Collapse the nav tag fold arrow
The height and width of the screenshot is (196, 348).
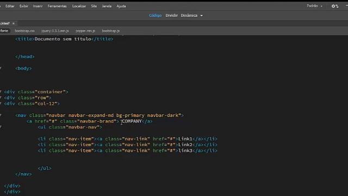point(1,115)
